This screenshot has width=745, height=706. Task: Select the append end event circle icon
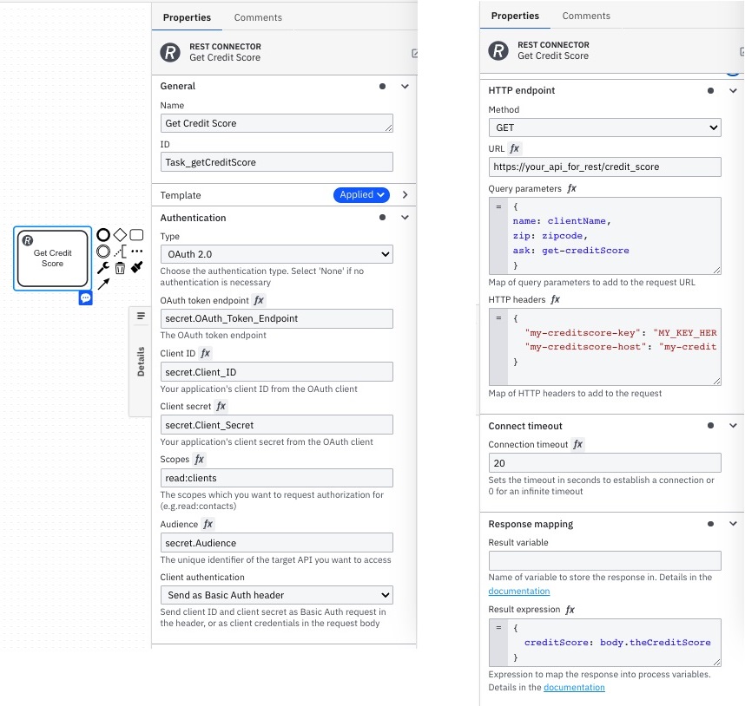click(103, 235)
